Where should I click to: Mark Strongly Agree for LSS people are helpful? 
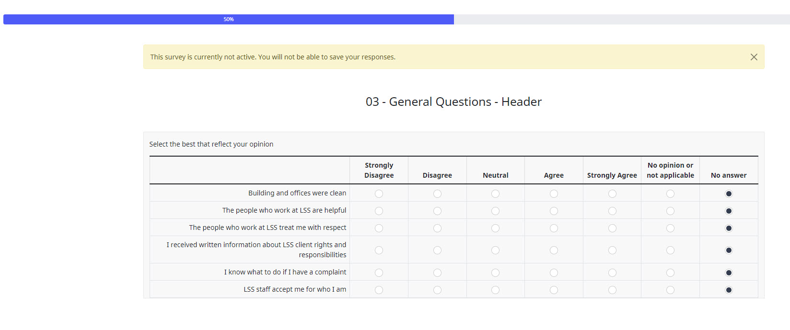coord(612,211)
